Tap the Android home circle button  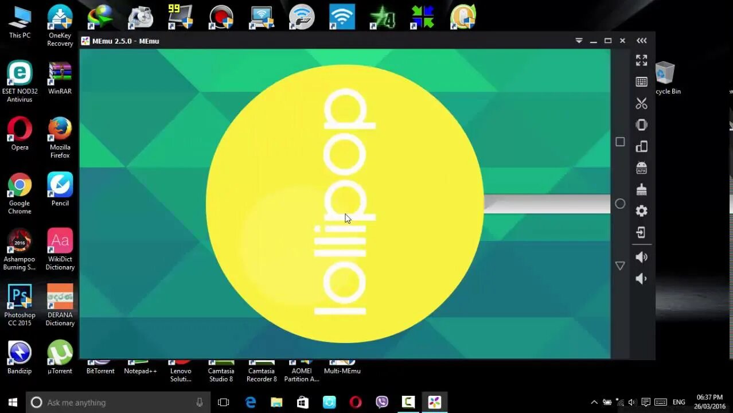pyautogui.click(x=620, y=204)
